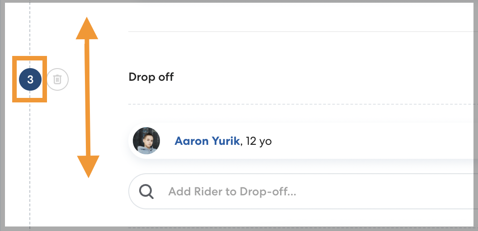Open Aaron Yurik's avatar photo
Image resolution: width=478 pixels, height=231 pixels.
pos(146,141)
